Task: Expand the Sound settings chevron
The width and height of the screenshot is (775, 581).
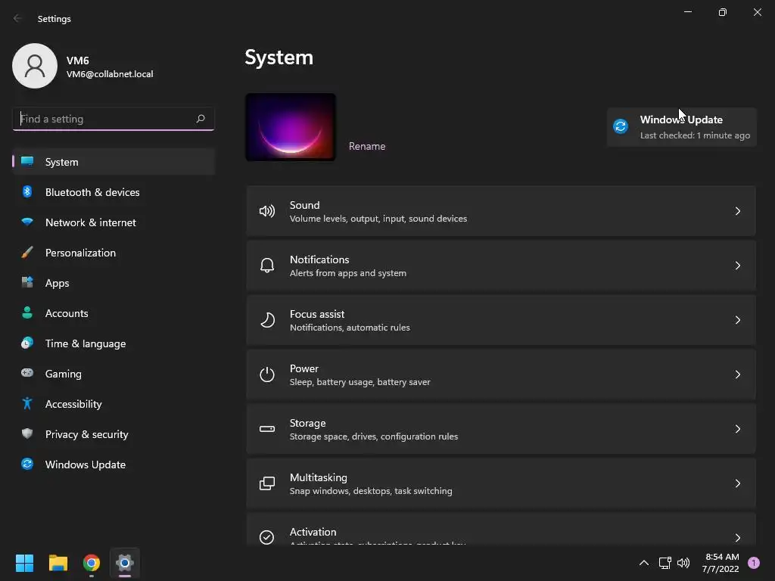Action: pyautogui.click(x=737, y=212)
